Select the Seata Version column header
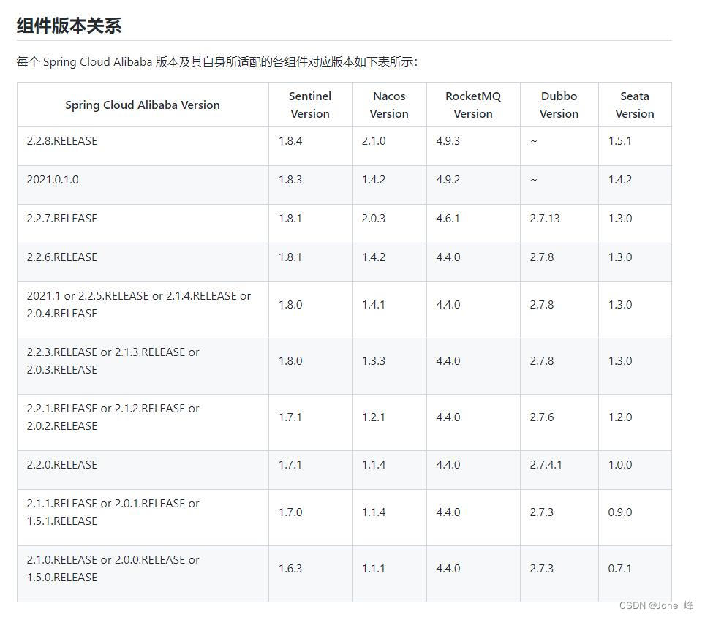705x617 pixels. coord(634,105)
